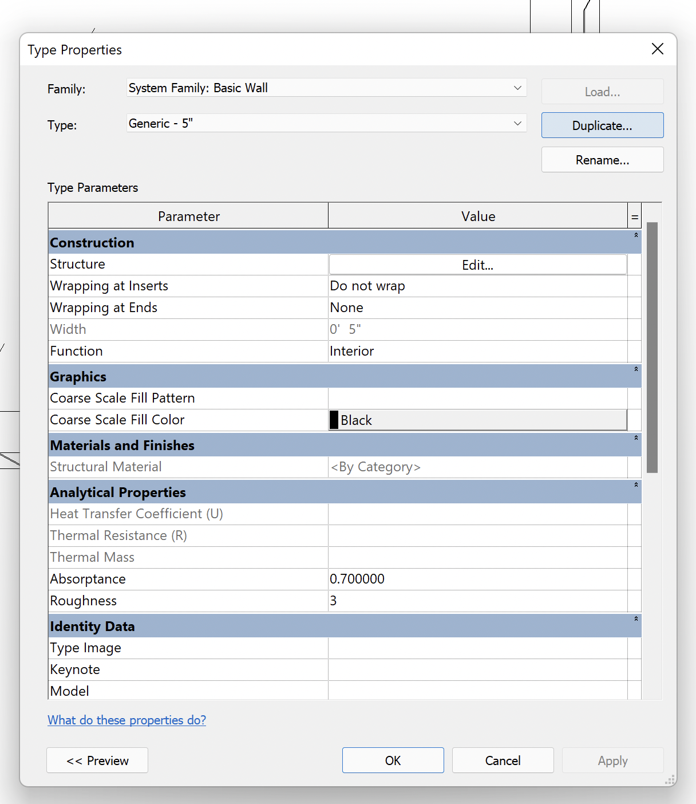Image resolution: width=696 pixels, height=804 pixels.
Task: Click the Wrapping at Inserts value field
Action: point(477,286)
